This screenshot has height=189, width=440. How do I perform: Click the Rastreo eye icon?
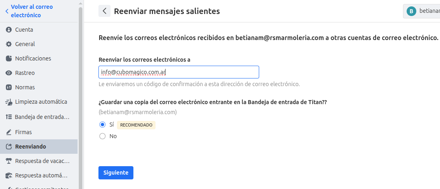9,73
